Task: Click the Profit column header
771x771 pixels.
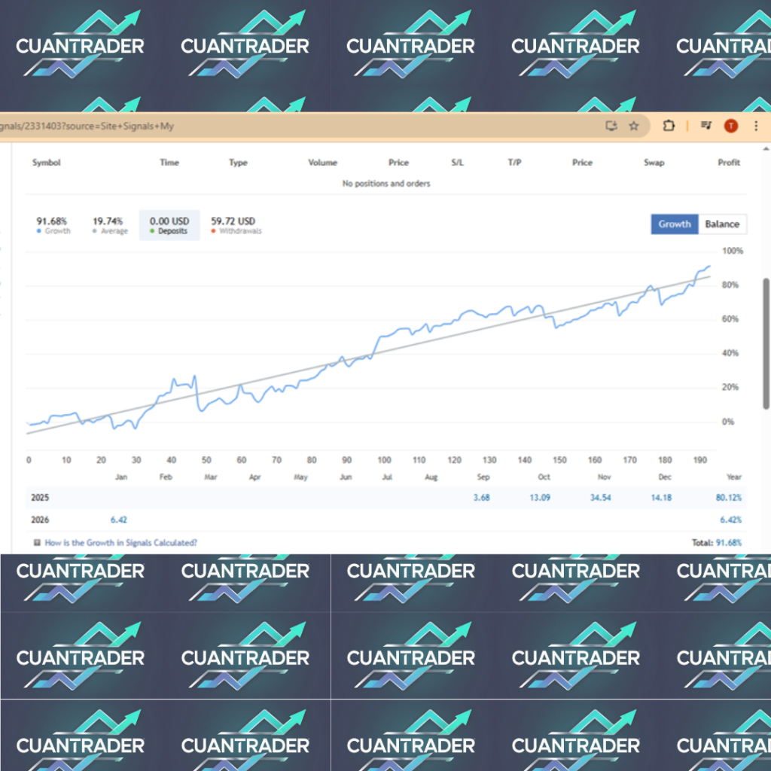Action: point(729,163)
